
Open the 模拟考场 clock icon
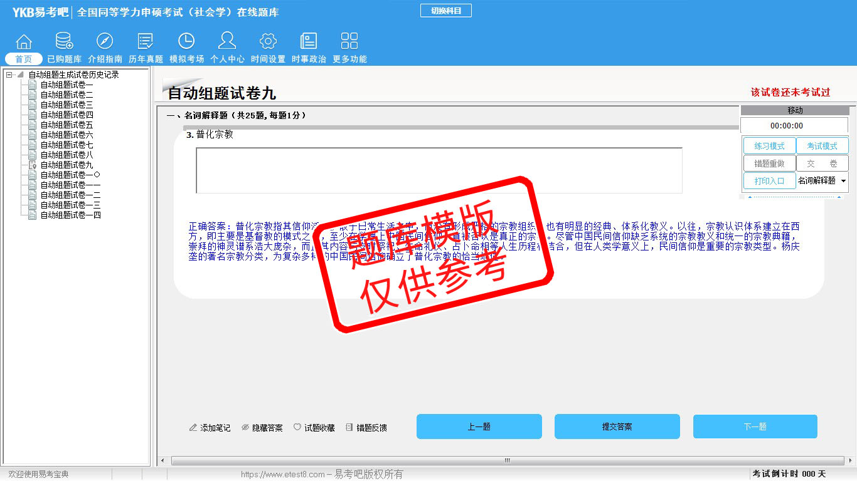point(186,42)
